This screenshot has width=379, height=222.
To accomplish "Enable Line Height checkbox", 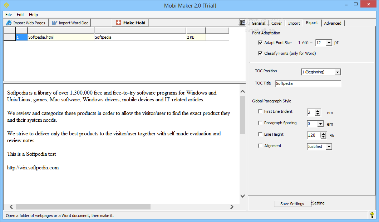I will pyautogui.click(x=260, y=134).
